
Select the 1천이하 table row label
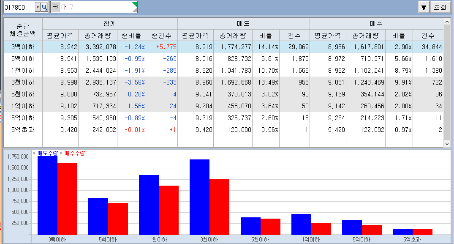coord(23,71)
